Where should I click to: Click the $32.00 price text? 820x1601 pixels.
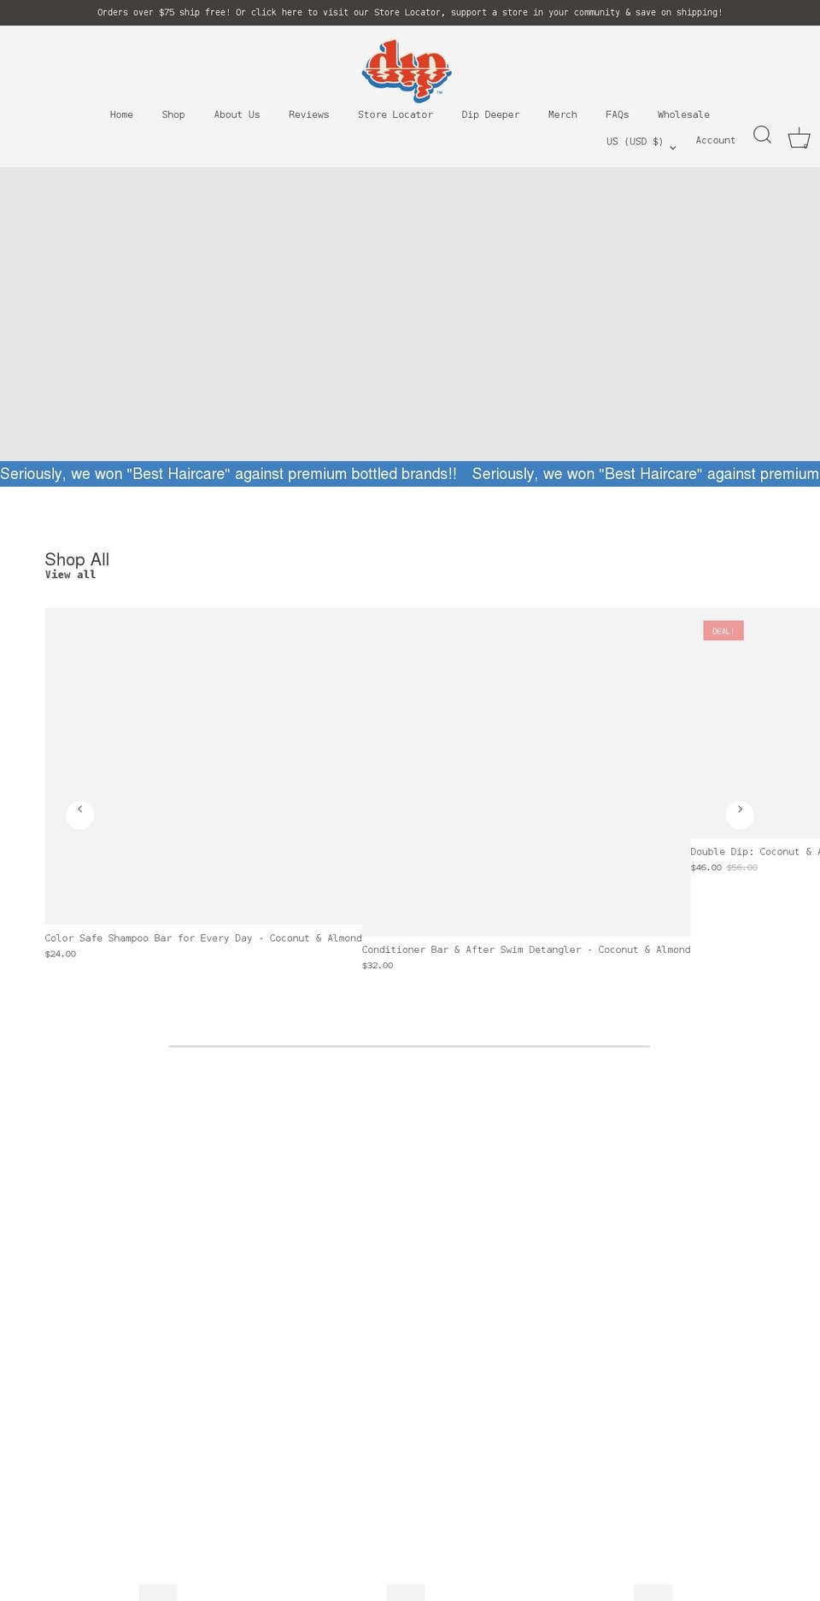click(x=378, y=965)
